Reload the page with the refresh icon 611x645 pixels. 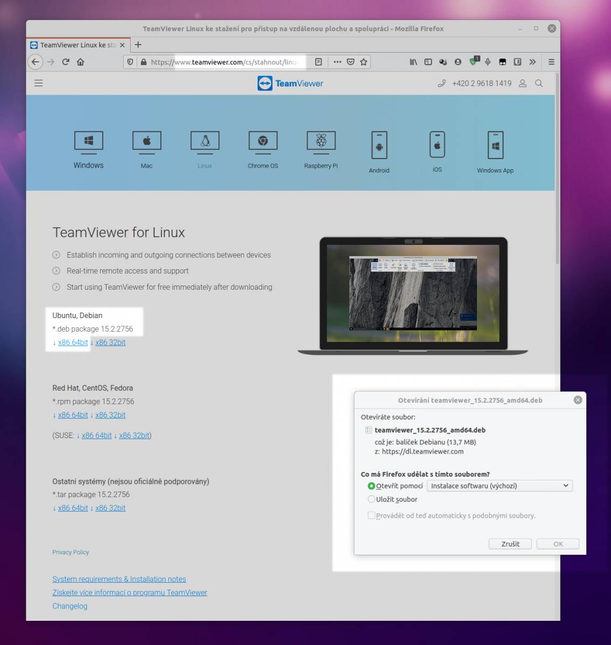[x=66, y=62]
